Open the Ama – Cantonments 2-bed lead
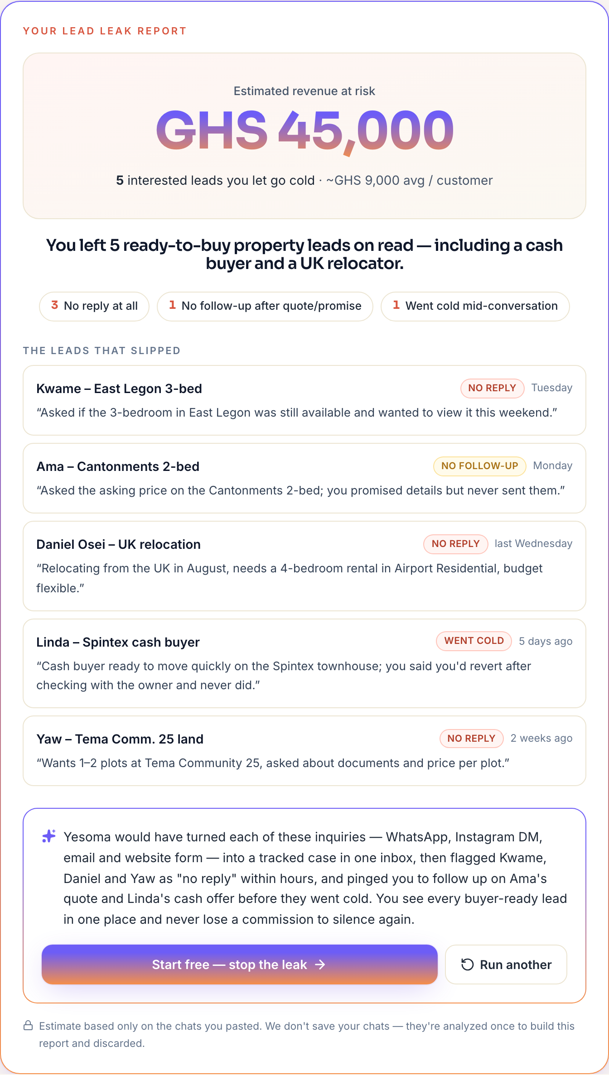Viewport: 609px width, 1075px height. pyautogui.click(x=304, y=478)
